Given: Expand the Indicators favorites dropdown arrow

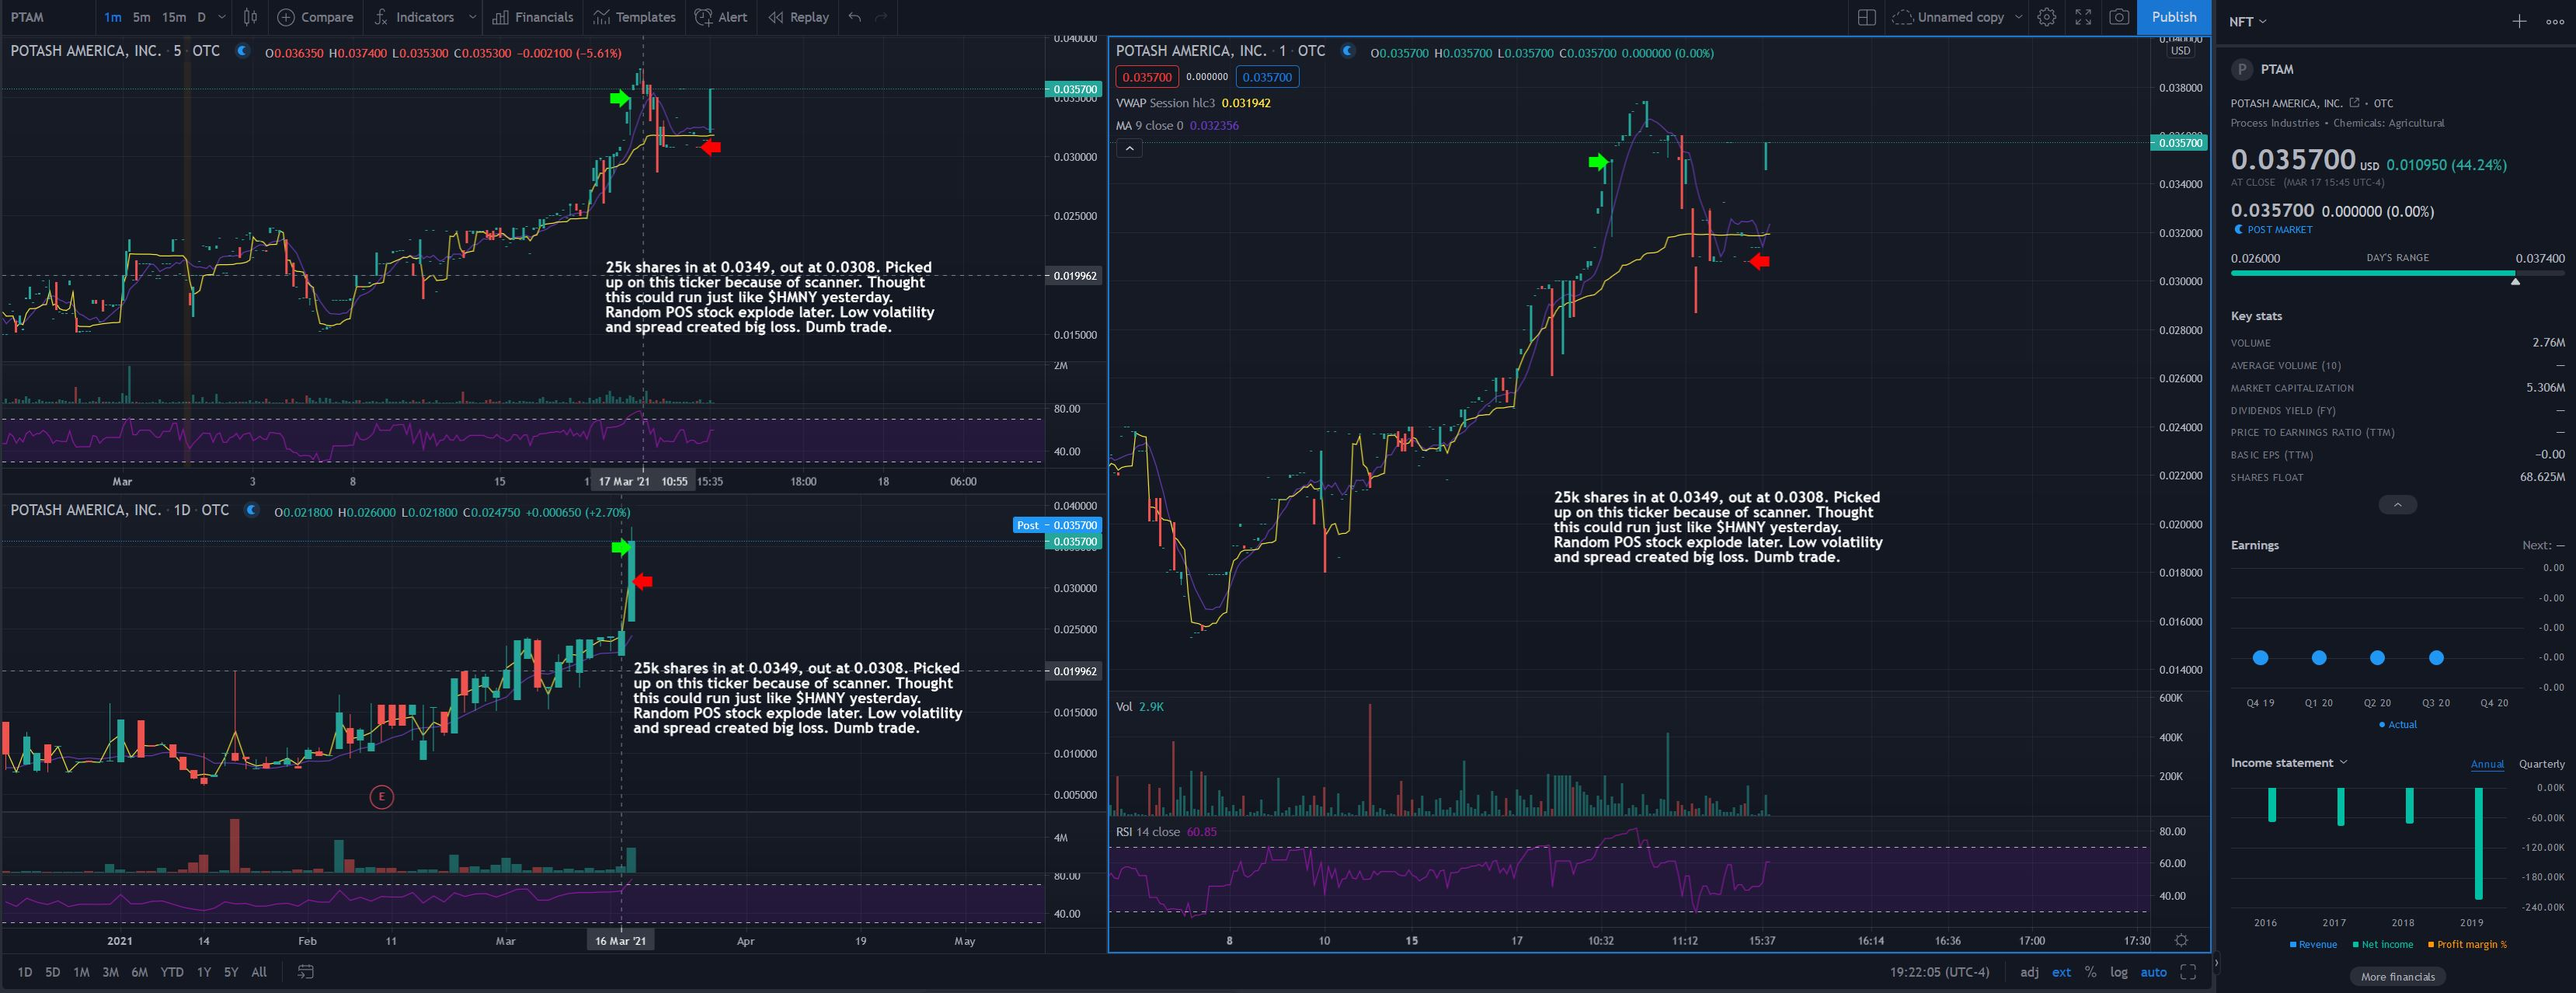Looking at the screenshot, I should click(472, 17).
